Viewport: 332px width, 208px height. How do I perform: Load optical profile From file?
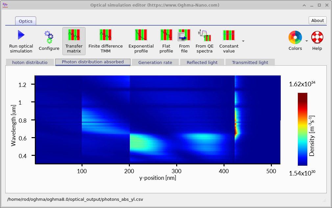click(184, 41)
